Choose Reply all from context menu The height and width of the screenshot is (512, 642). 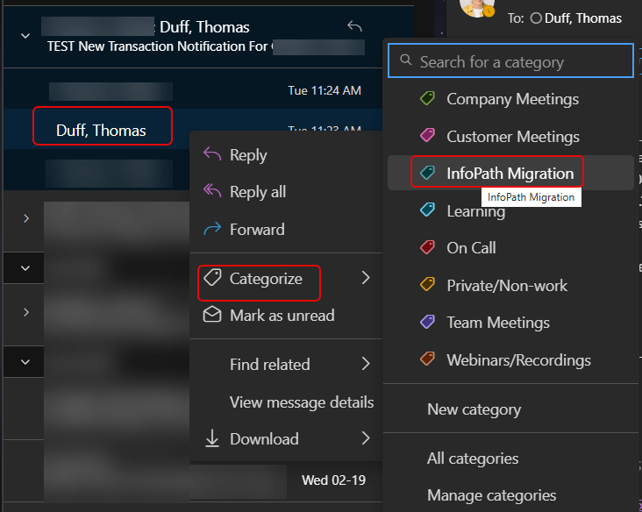pyautogui.click(x=257, y=192)
